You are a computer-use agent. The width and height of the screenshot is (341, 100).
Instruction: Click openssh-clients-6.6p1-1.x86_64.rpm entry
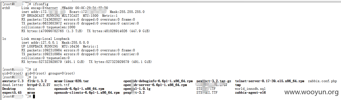point(87,93)
